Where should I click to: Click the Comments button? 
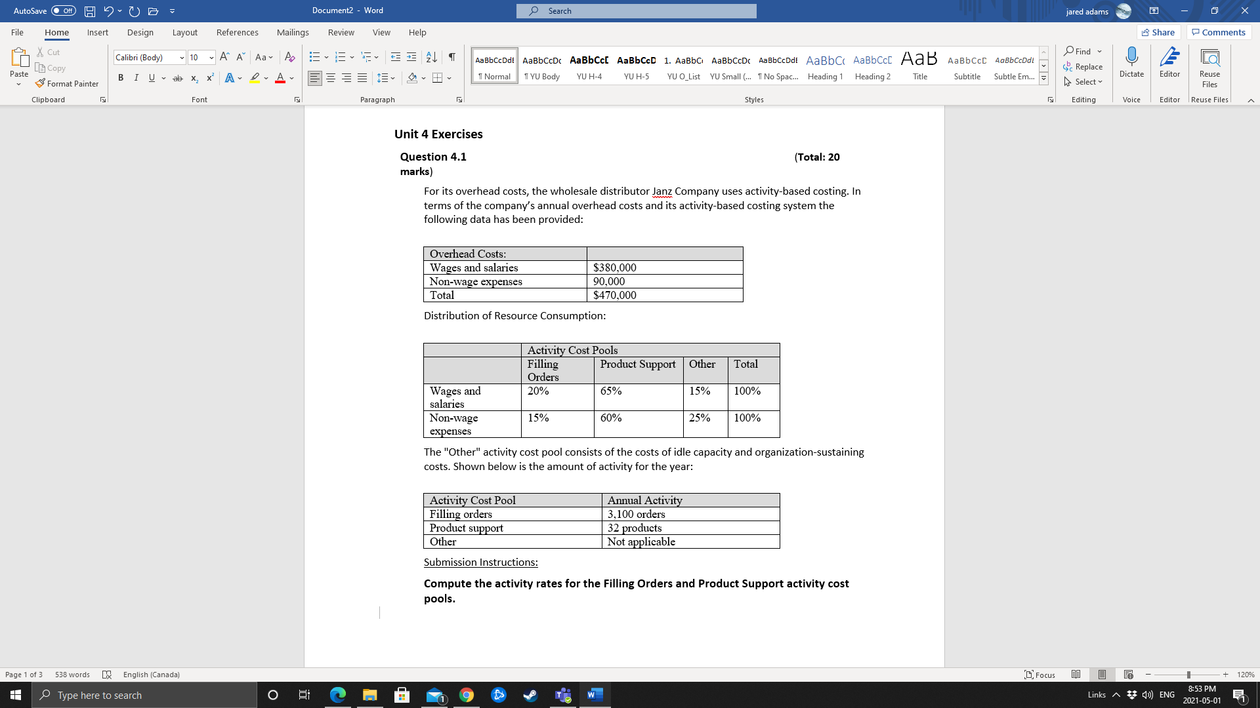[x=1219, y=32]
